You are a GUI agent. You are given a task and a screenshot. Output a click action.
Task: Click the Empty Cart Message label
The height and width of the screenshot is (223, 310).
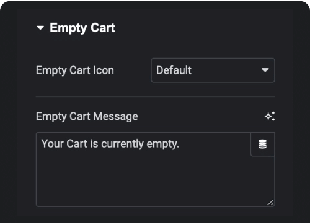coord(87,117)
